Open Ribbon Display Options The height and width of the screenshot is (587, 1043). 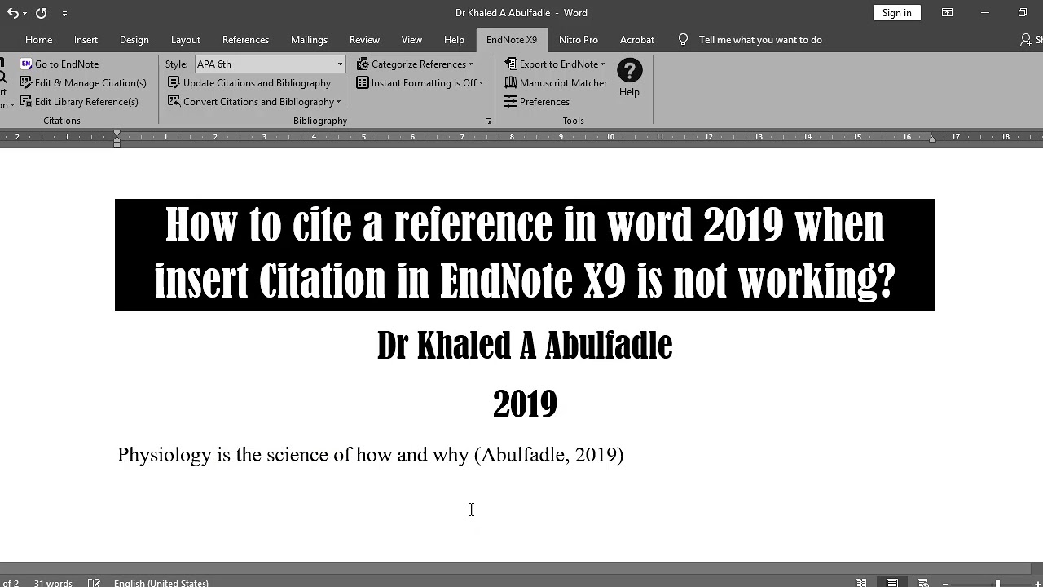(947, 12)
